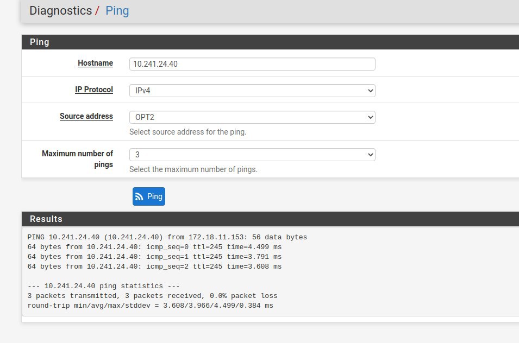The width and height of the screenshot is (519, 343).
Task: Click the 'ping statistics' output line
Action: click(104, 286)
